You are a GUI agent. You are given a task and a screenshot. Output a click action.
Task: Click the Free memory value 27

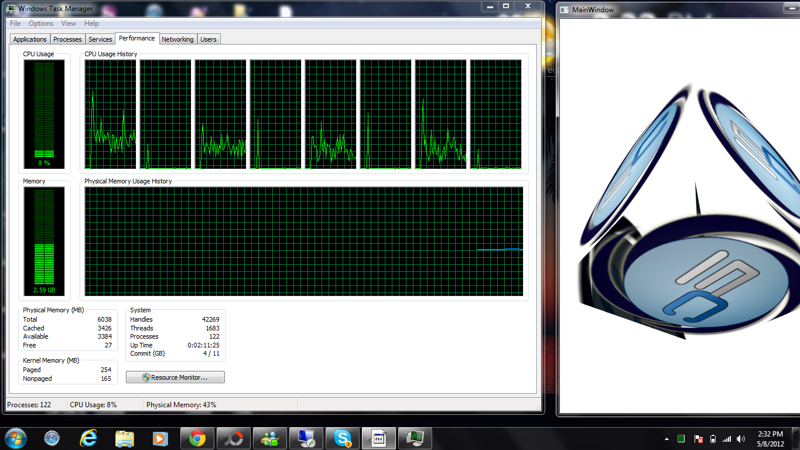[x=108, y=345]
